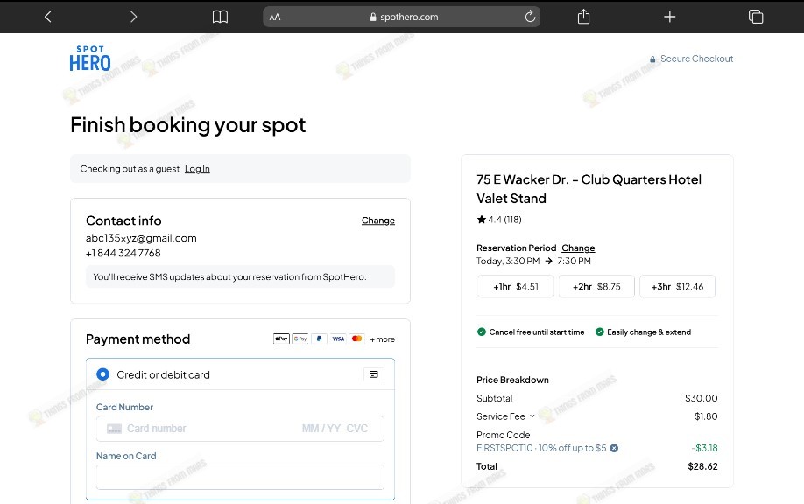Screen dimensions: 804x504
Task: Show +more payment options
Action: (383, 339)
